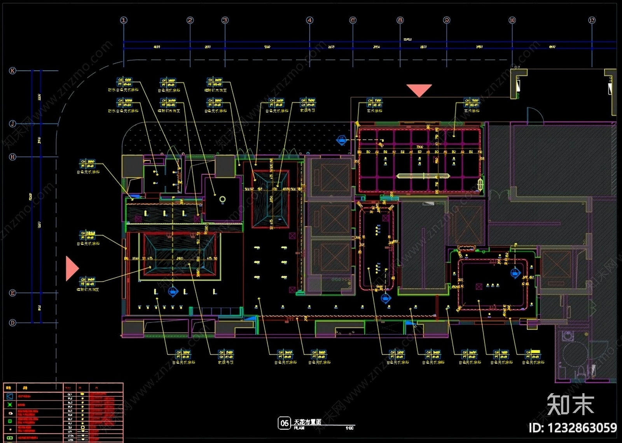This screenshot has width=622, height=443.
Task: Select the scale text 1:50
Action: coord(349,428)
